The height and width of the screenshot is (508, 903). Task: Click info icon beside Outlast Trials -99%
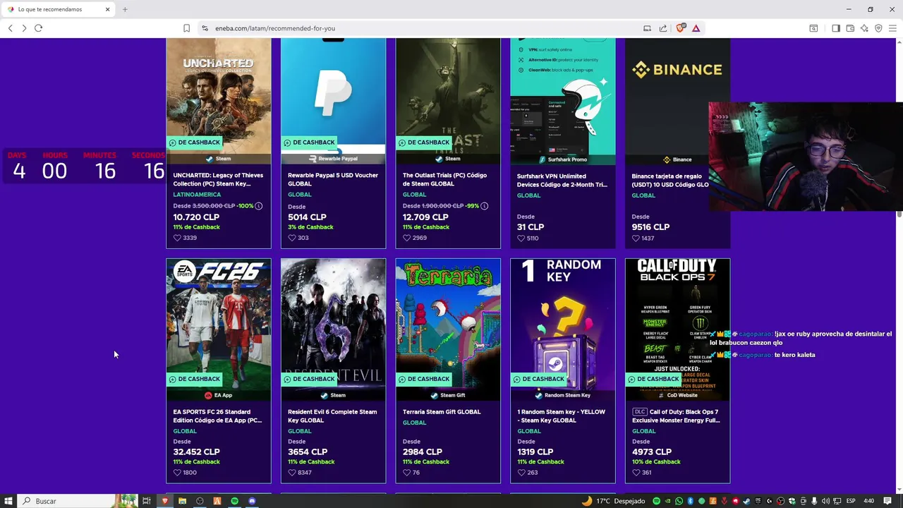(484, 206)
